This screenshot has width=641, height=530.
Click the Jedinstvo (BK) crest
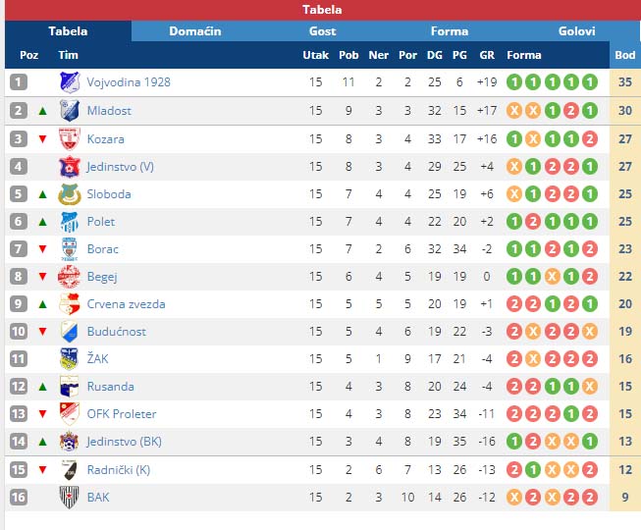click(69, 442)
